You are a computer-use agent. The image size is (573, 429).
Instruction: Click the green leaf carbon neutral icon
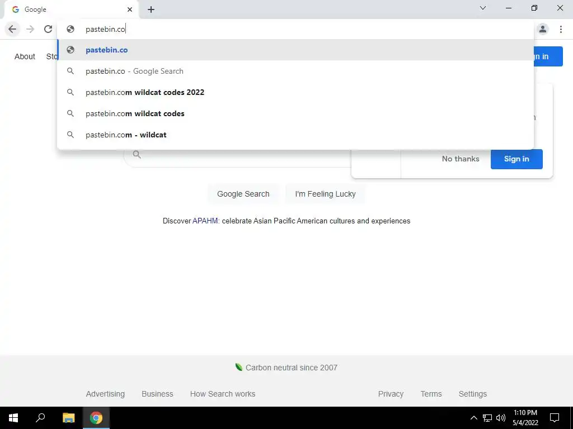tap(238, 367)
